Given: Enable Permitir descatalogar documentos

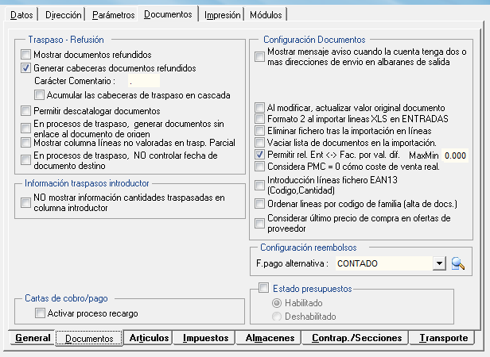Looking at the screenshot, I should 25,110.
